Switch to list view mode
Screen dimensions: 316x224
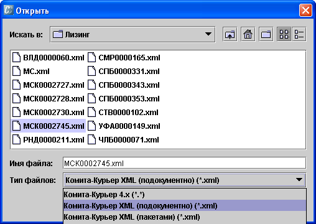pyautogui.click(x=284, y=34)
